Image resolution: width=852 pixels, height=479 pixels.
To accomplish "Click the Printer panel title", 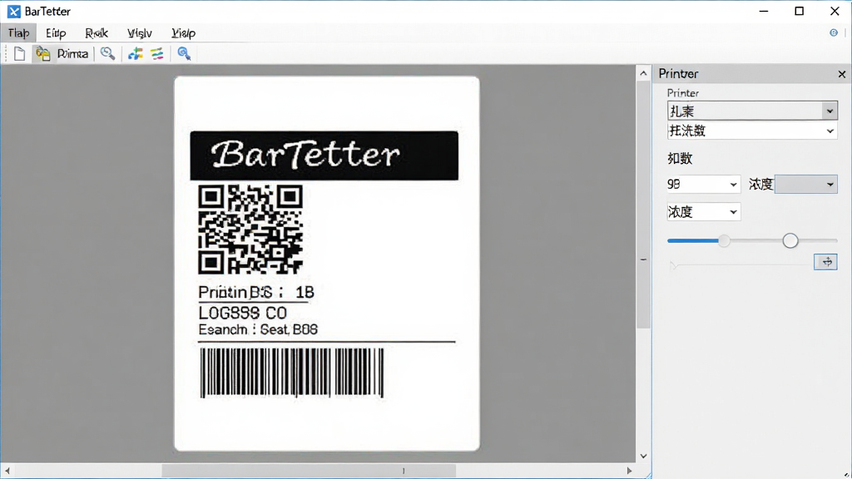I will [x=679, y=74].
